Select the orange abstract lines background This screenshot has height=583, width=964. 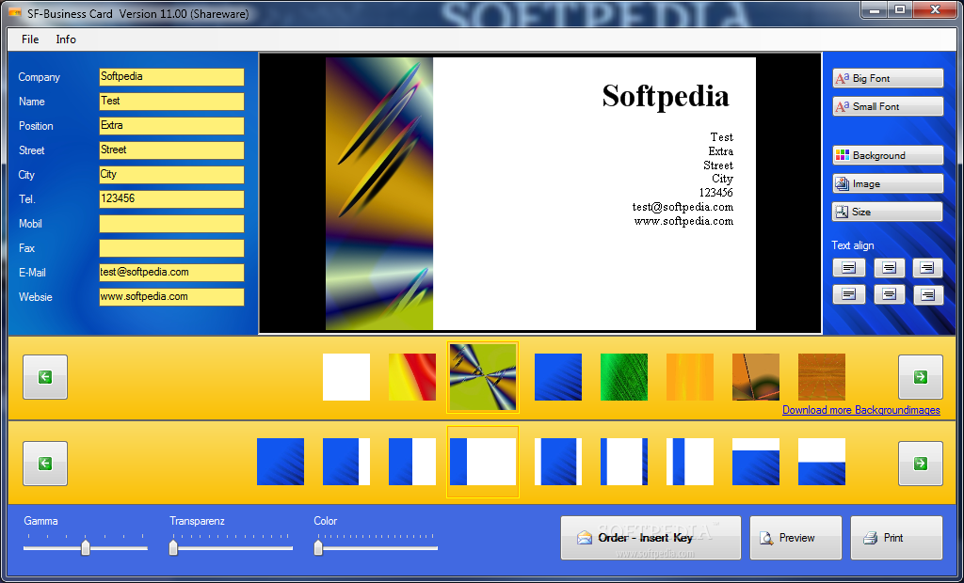[x=756, y=376]
